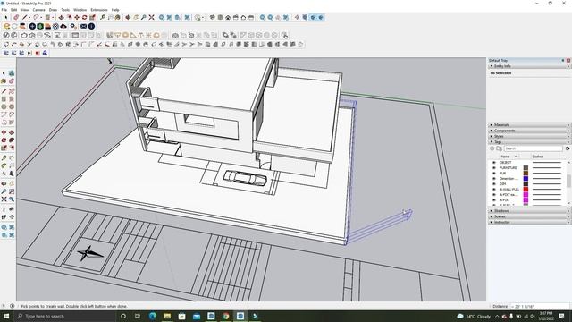Screen dimensions: 572x322
Task: Open Google Chrome from the taskbar
Action: click(x=225, y=316)
